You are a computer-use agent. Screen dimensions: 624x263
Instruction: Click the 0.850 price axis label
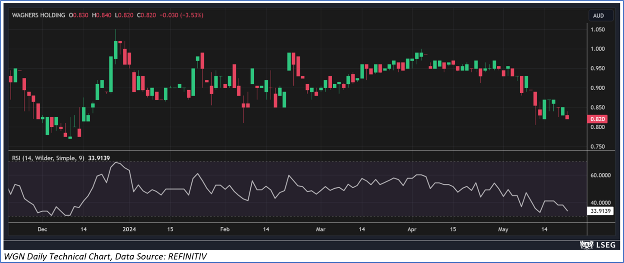pyautogui.click(x=598, y=107)
